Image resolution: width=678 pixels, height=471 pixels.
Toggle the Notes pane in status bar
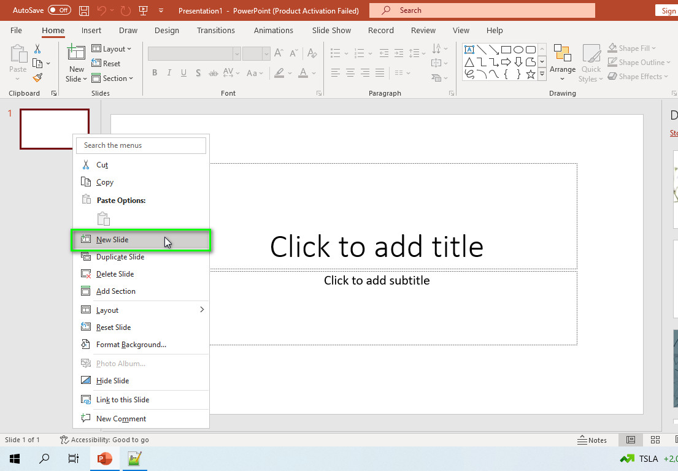592,440
